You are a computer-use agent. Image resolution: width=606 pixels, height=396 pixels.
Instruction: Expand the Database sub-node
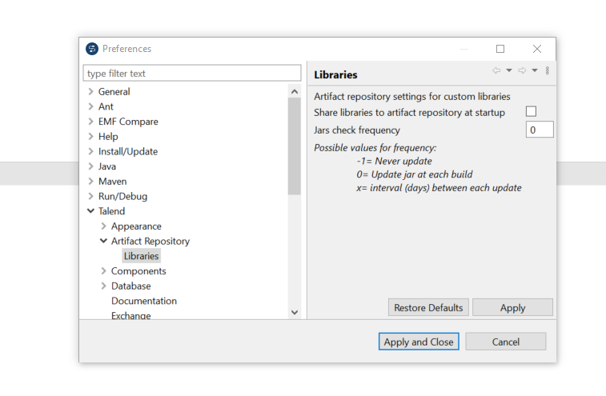tap(103, 286)
